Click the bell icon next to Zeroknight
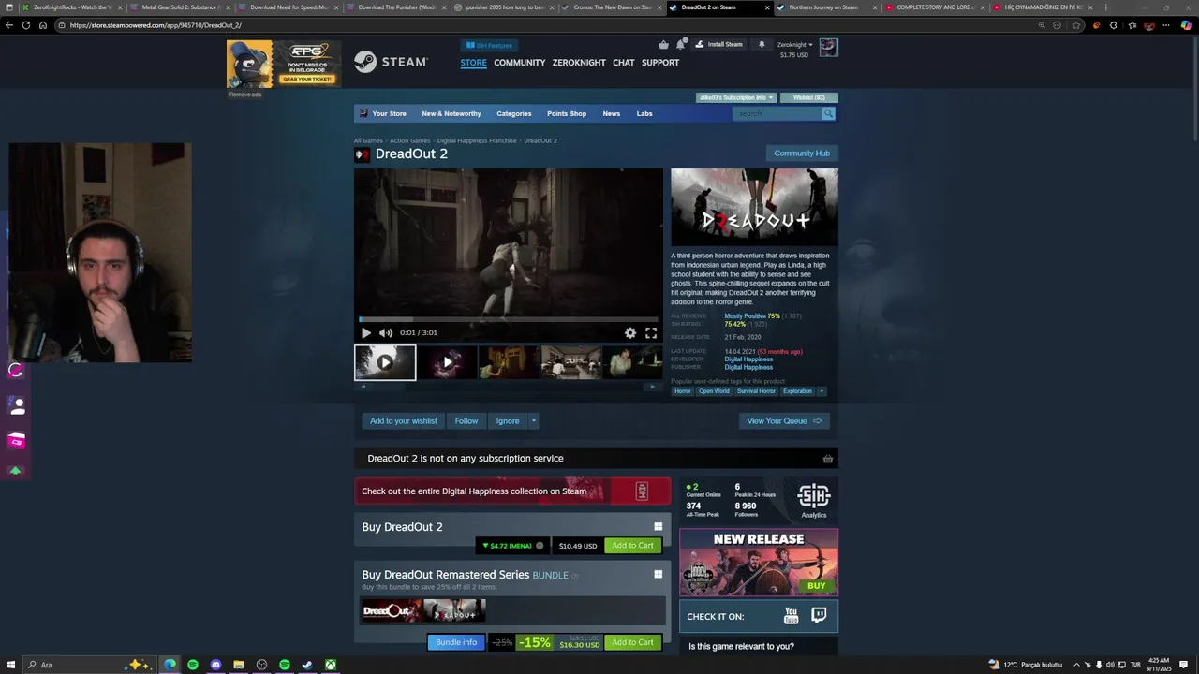The height and width of the screenshot is (674, 1199). coord(762,44)
